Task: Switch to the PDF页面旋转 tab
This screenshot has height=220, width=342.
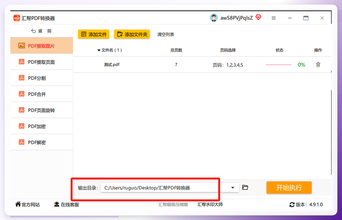Action: pos(42,110)
